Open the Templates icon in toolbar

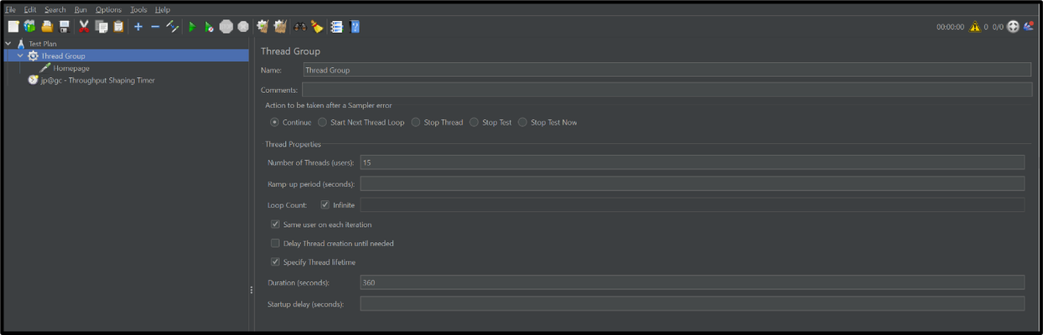tap(30, 27)
